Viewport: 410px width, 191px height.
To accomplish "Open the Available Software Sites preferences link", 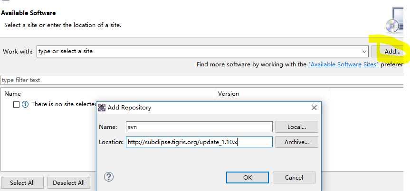I will click(343, 64).
